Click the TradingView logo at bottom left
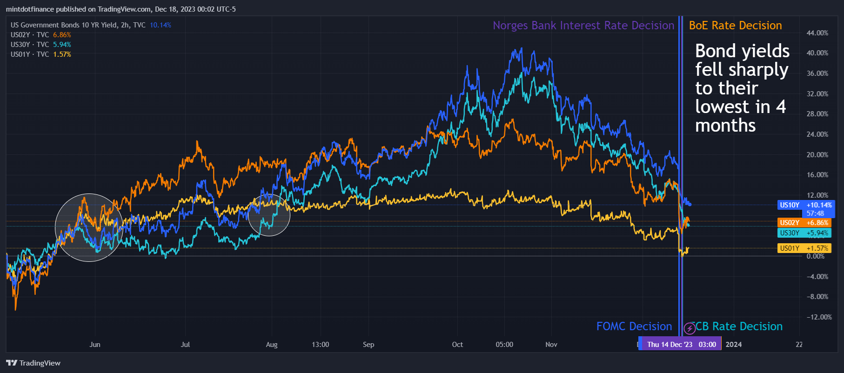 [x=33, y=363]
